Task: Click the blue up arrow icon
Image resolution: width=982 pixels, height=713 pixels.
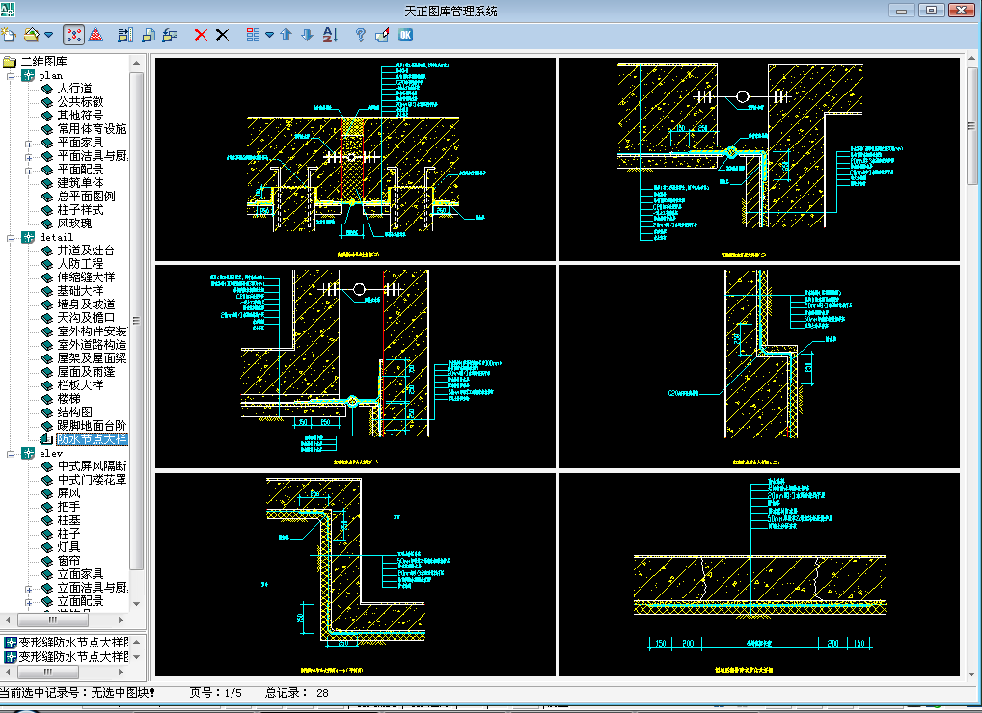Action: click(286, 35)
